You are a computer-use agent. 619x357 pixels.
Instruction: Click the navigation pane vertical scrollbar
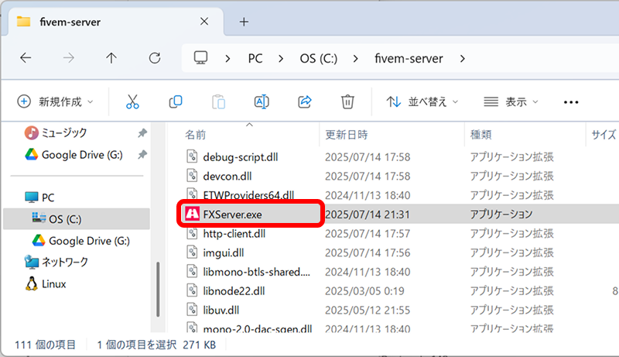point(158,290)
